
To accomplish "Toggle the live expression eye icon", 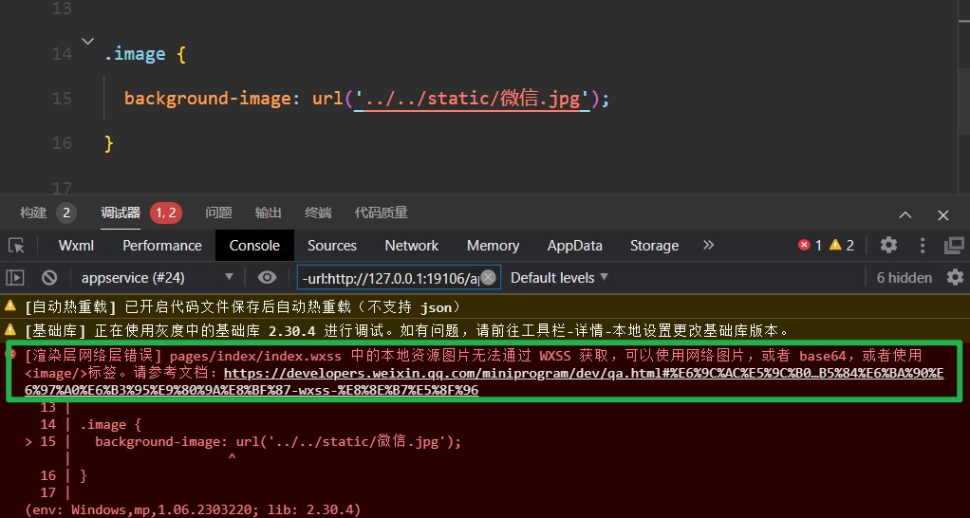I will coord(268,278).
